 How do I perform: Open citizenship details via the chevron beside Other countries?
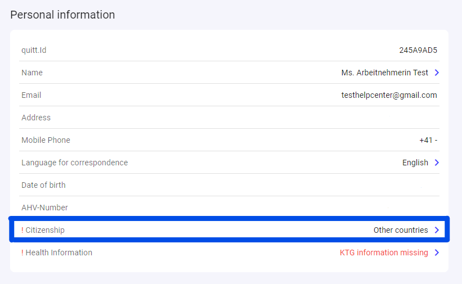click(x=437, y=230)
